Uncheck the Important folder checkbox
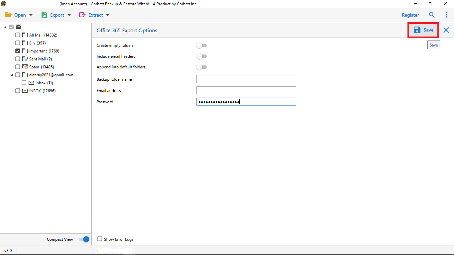 [x=18, y=51]
